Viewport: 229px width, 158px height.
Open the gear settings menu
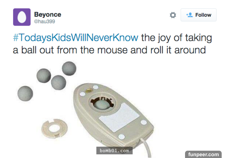(x=173, y=15)
